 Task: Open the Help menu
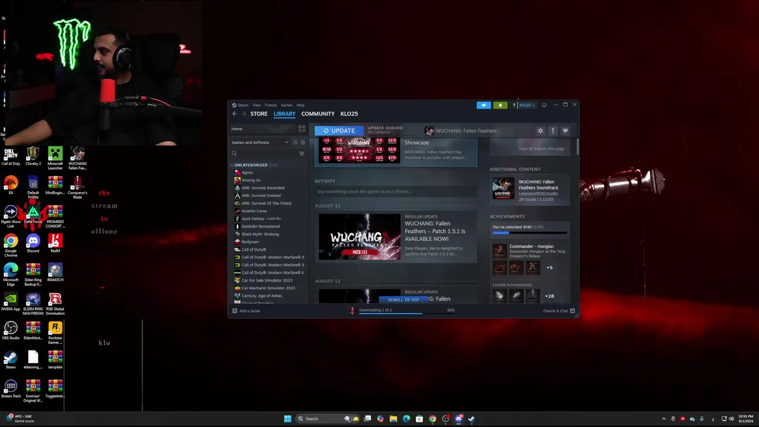pyautogui.click(x=300, y=105)
